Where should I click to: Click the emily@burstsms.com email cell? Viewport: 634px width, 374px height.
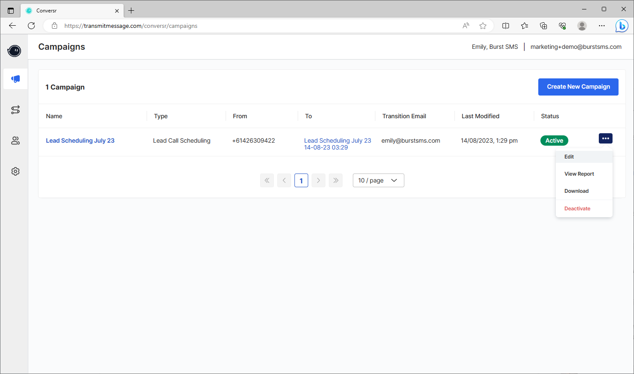(x=411, y=141)
